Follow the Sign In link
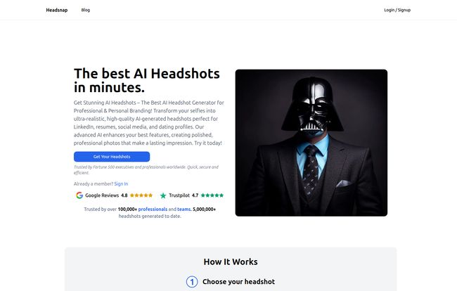Image resolution: width=457 pixels, height=291 pixels. (121, 183)
